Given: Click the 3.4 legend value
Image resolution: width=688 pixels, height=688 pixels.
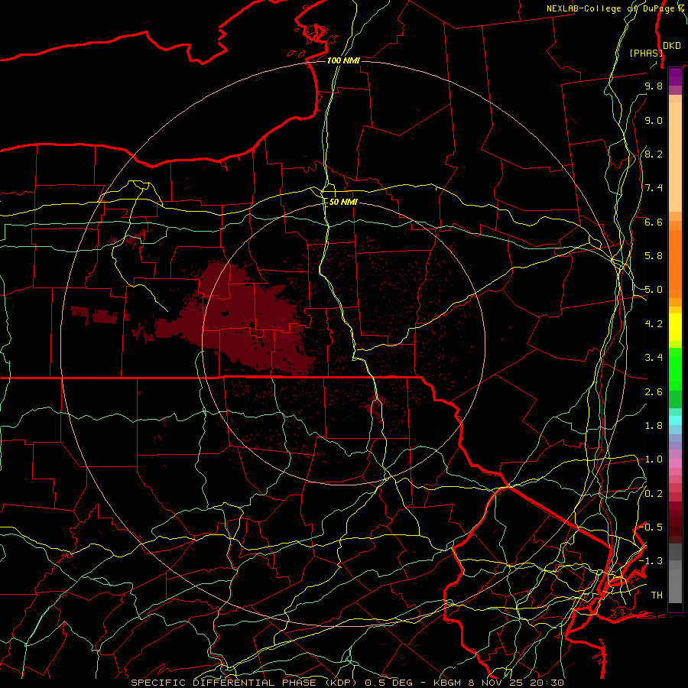Looking at the screenshot, I should 654,358.
